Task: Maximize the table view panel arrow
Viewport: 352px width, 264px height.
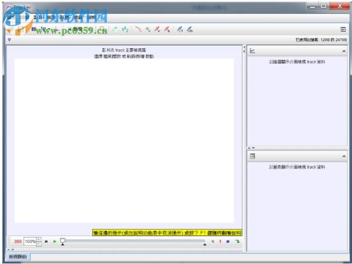Action: click(343, 156)
